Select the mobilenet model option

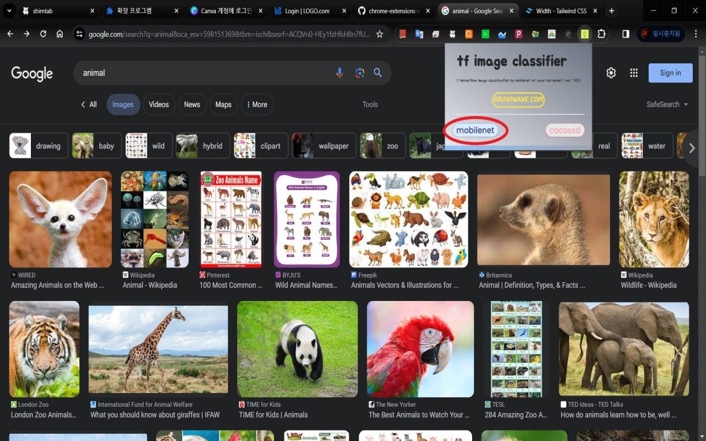click(x=475, y=131)
